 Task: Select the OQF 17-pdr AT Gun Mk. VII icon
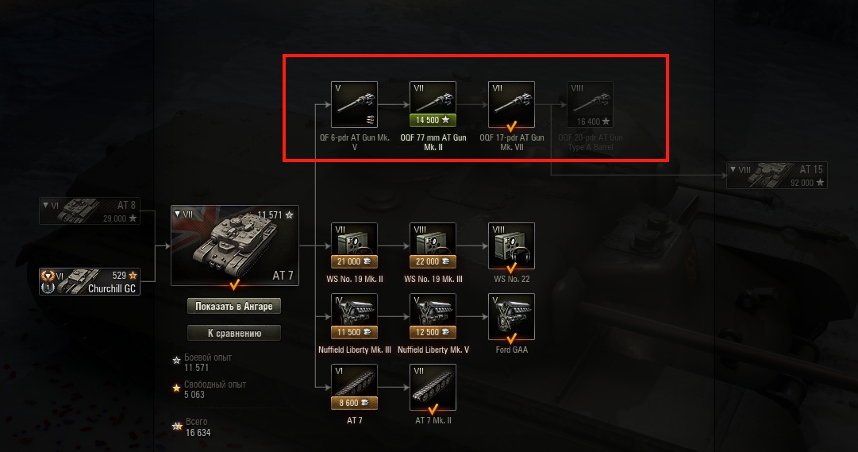(511, 104)
